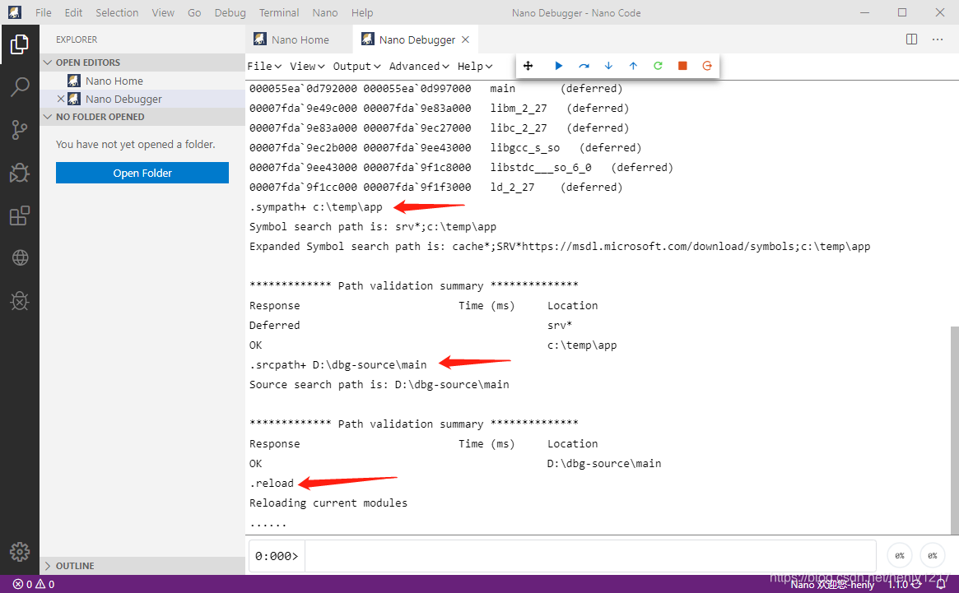This screenshot has width=959, height=593.
Task: Open the Selection menu
Action: click(x=117, y=13)
